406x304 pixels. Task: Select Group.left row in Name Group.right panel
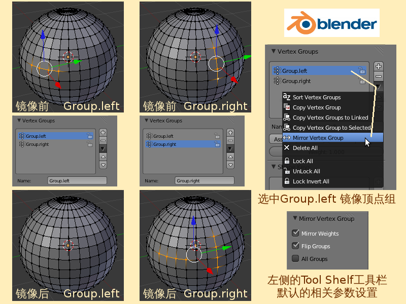183,136
